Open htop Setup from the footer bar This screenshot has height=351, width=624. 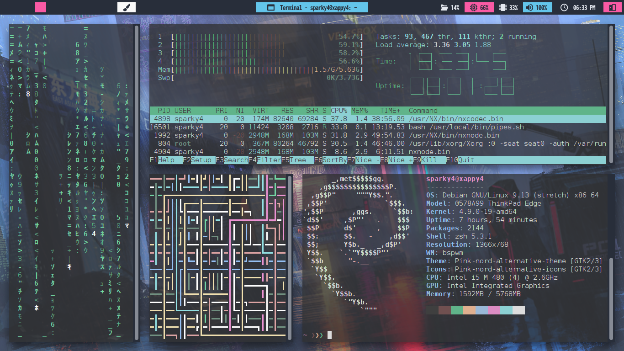[201, 160]
